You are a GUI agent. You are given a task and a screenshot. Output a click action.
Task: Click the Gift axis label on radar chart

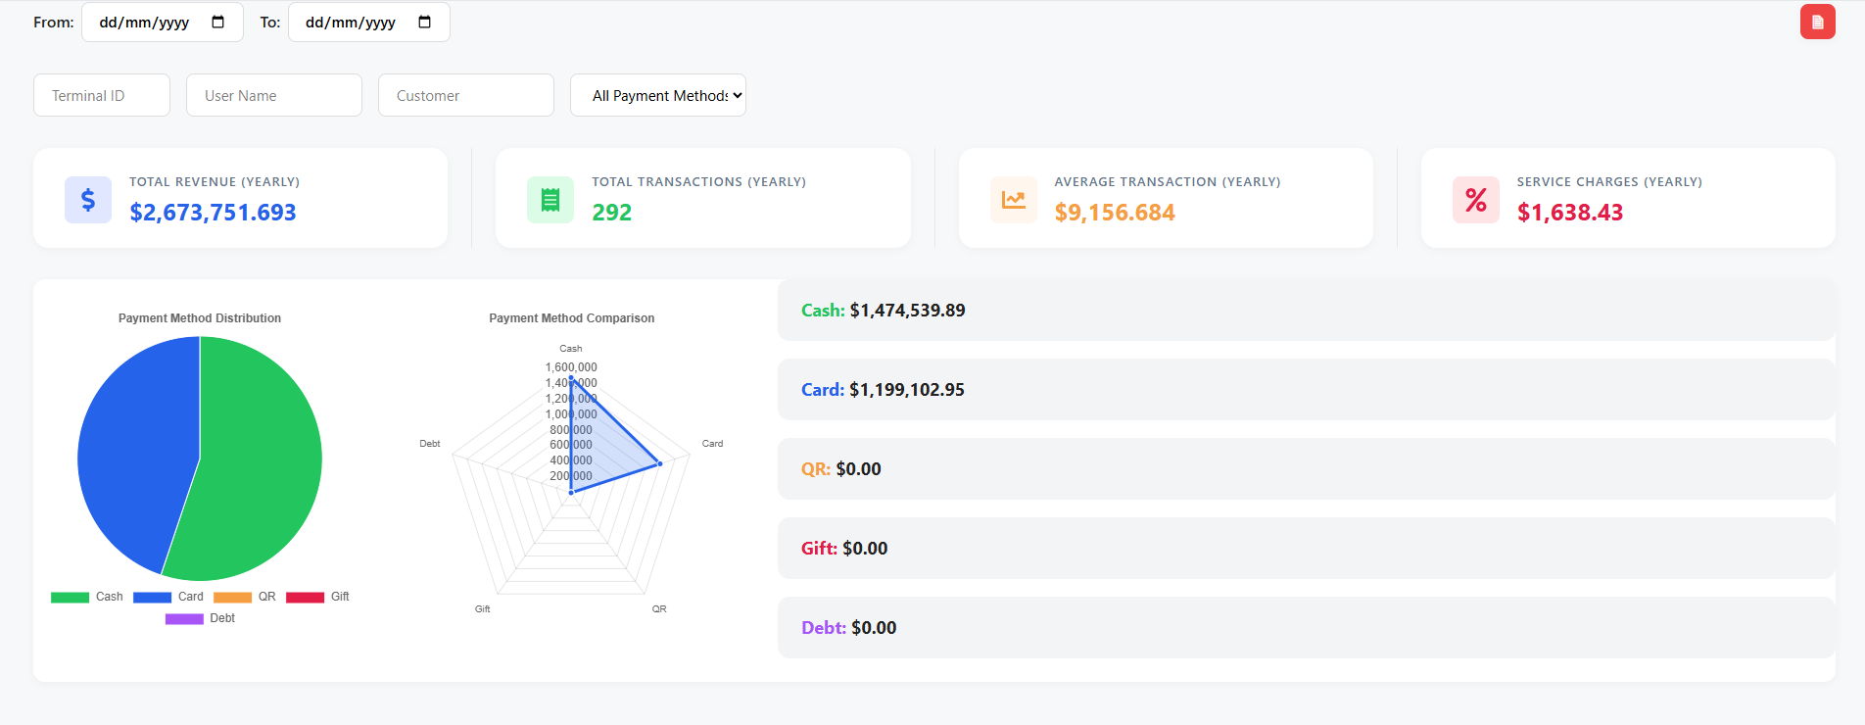click(x=483, y=608)
